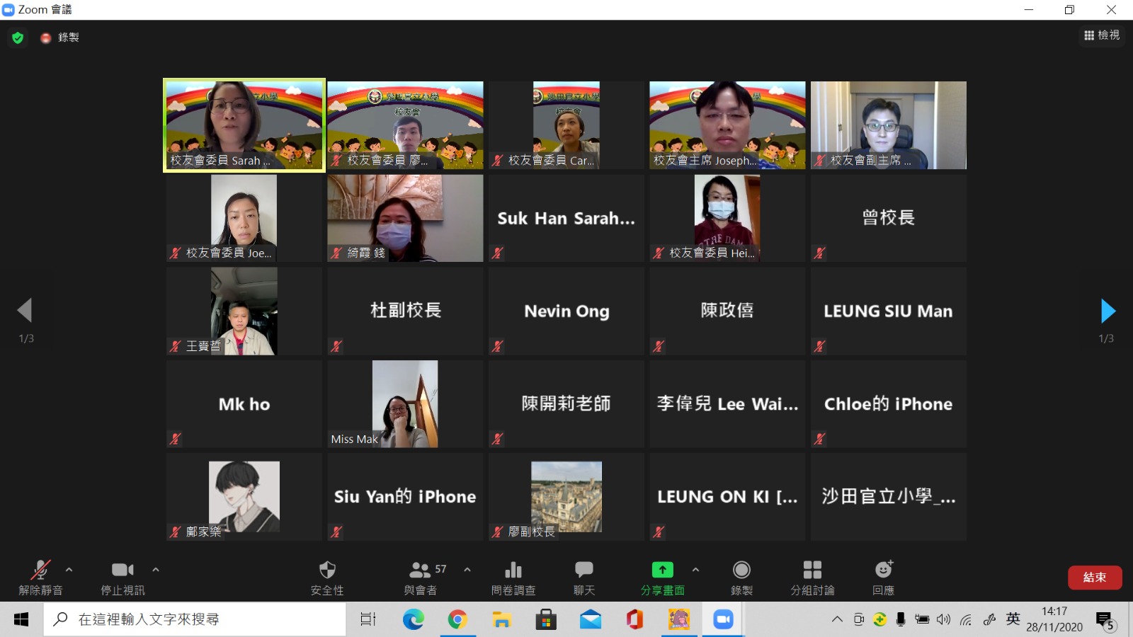Select Miss Mak's video thumbnail
The image size is (1133, 637).
click(x=405, y=403)
